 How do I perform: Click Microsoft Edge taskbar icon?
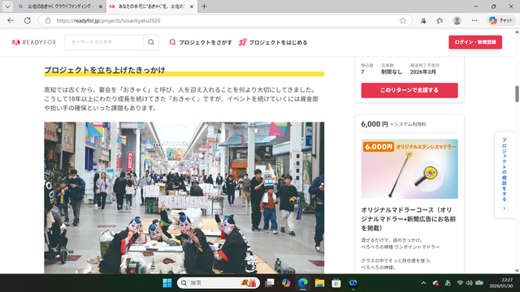[x=303, y=283]
